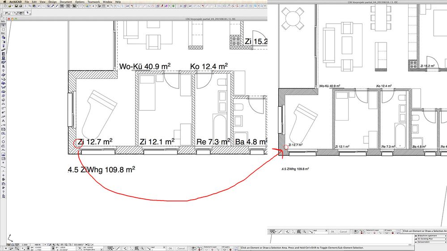Select the Line tool in right bottom toolbar

280,232
